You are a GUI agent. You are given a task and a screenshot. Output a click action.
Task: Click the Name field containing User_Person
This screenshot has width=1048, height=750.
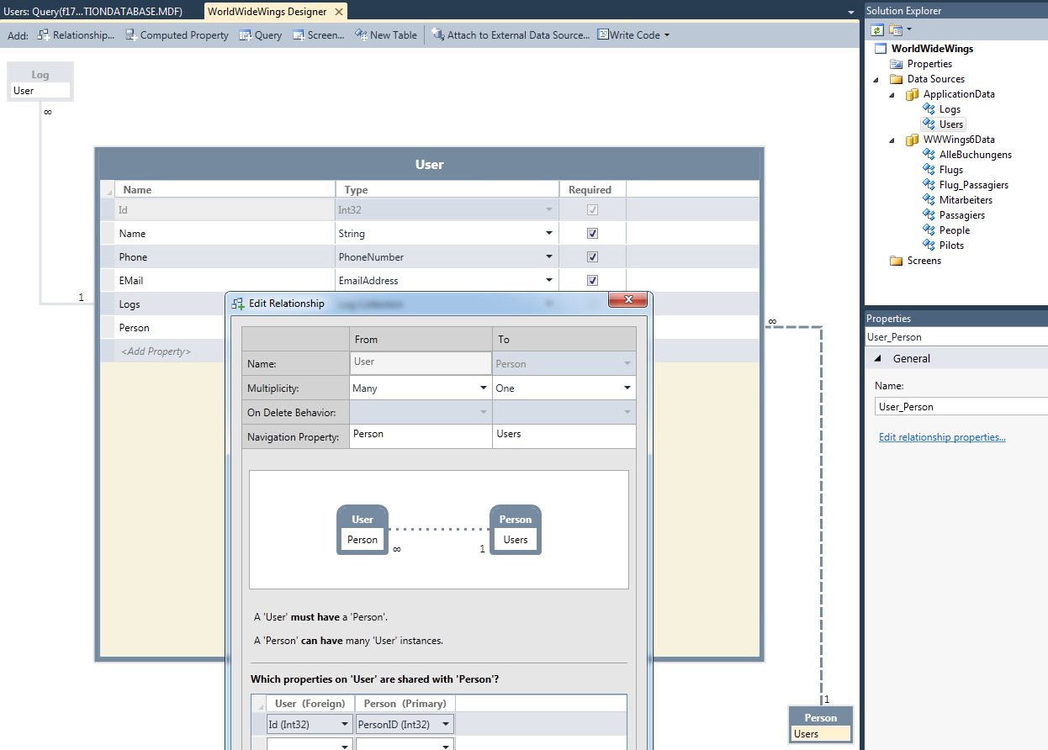pos(959,407)
